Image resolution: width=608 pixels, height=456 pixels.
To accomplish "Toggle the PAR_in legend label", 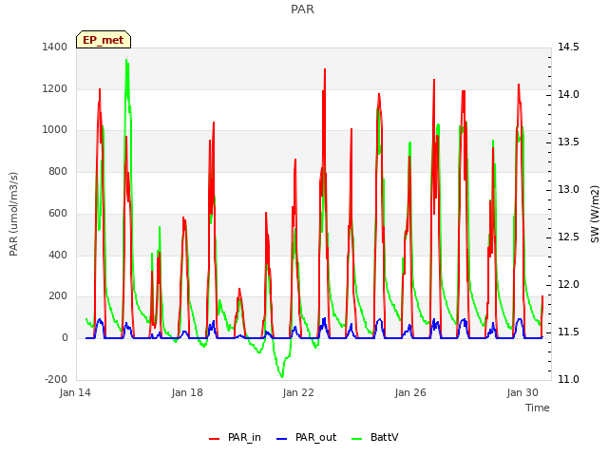I will click(244, 437).
